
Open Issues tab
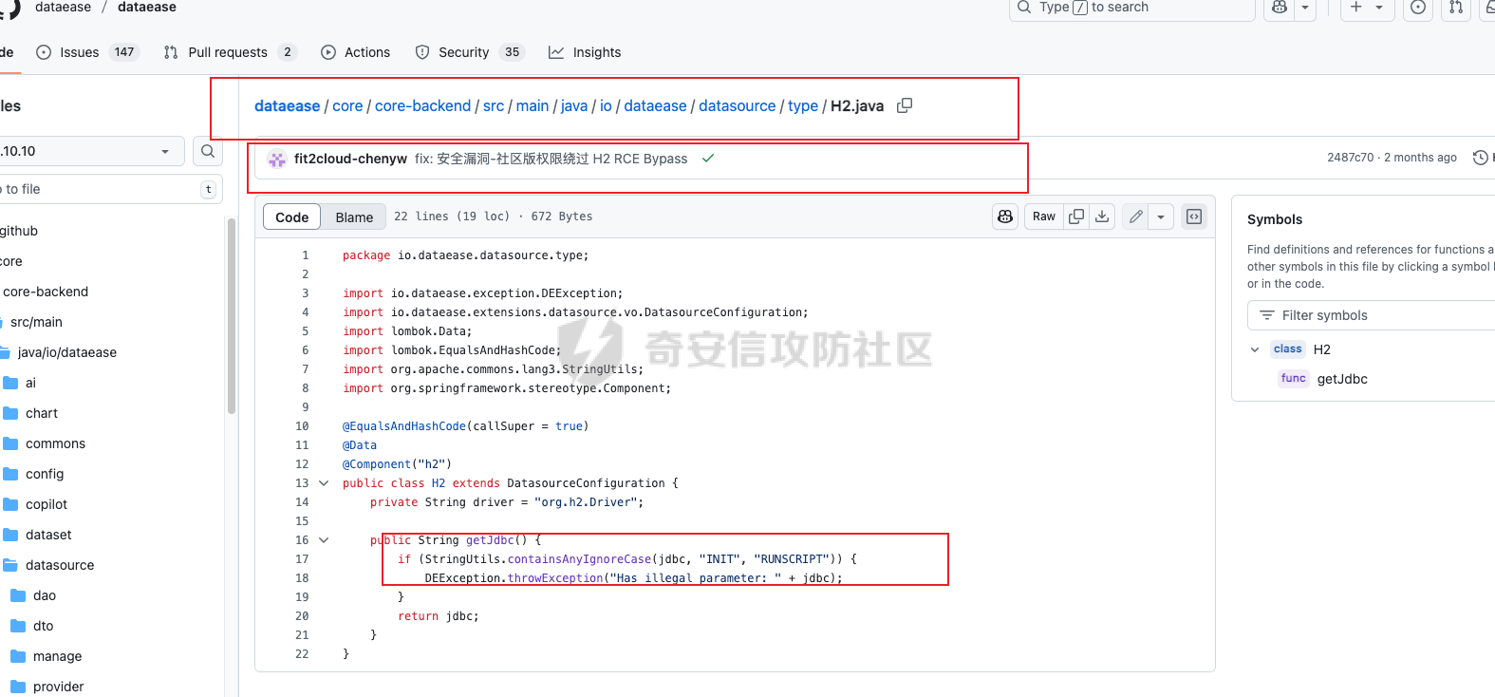point(88,52)
